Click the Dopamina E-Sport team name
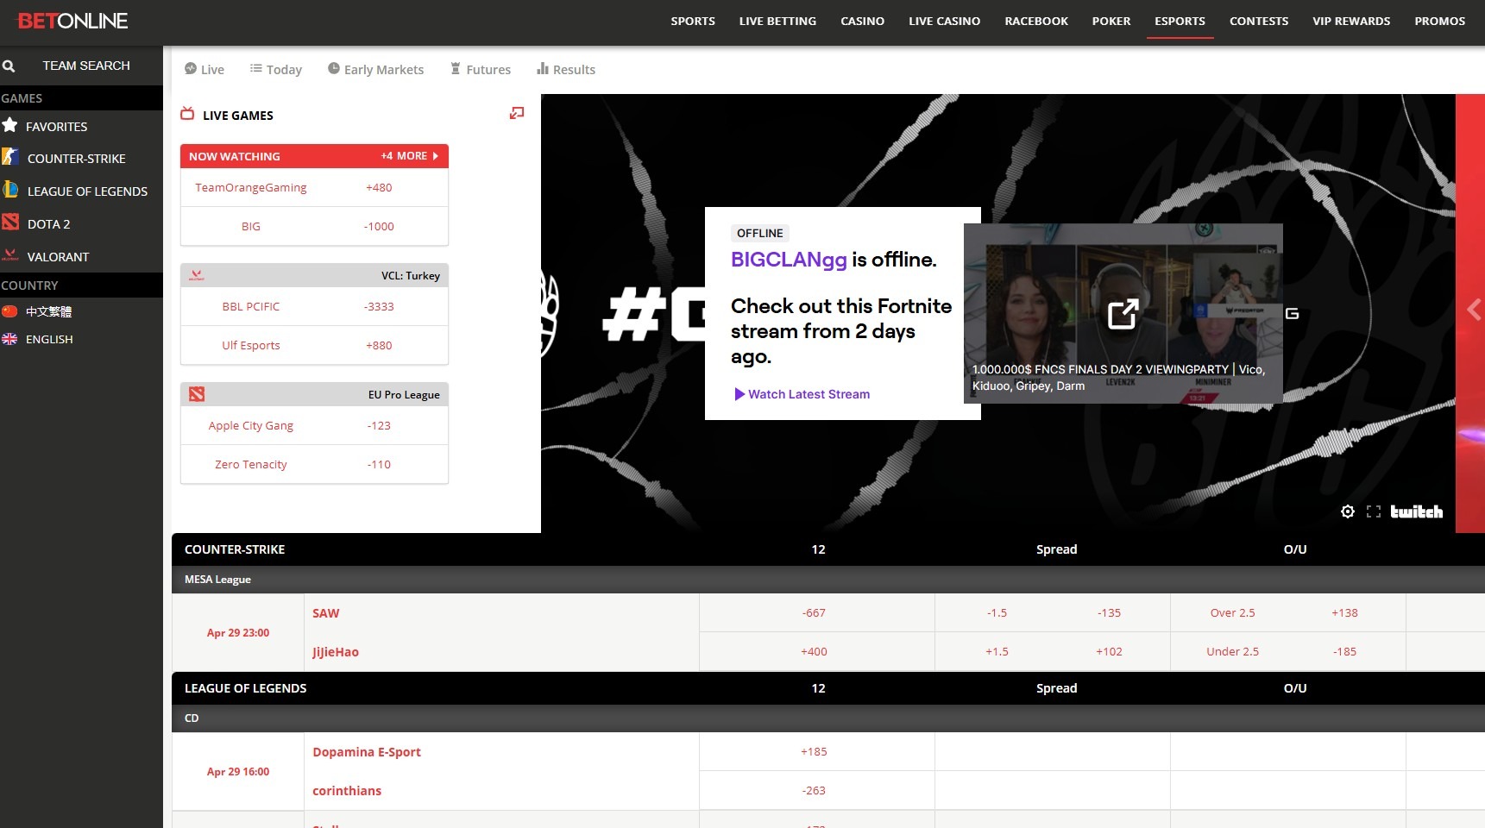The image size is (1485, 828). click(x=366, y=752)
